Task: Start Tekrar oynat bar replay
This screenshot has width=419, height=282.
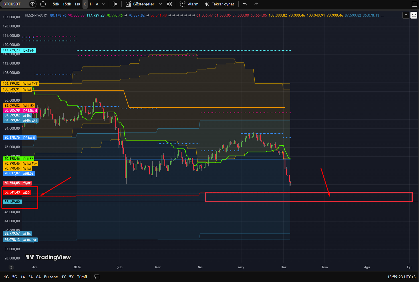Action: 219,4
